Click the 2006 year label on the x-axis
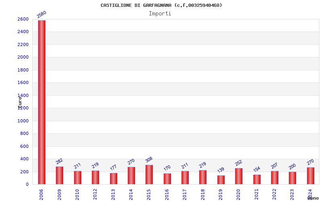The height and width of the screenshot is (202, 323). point(41,195)
